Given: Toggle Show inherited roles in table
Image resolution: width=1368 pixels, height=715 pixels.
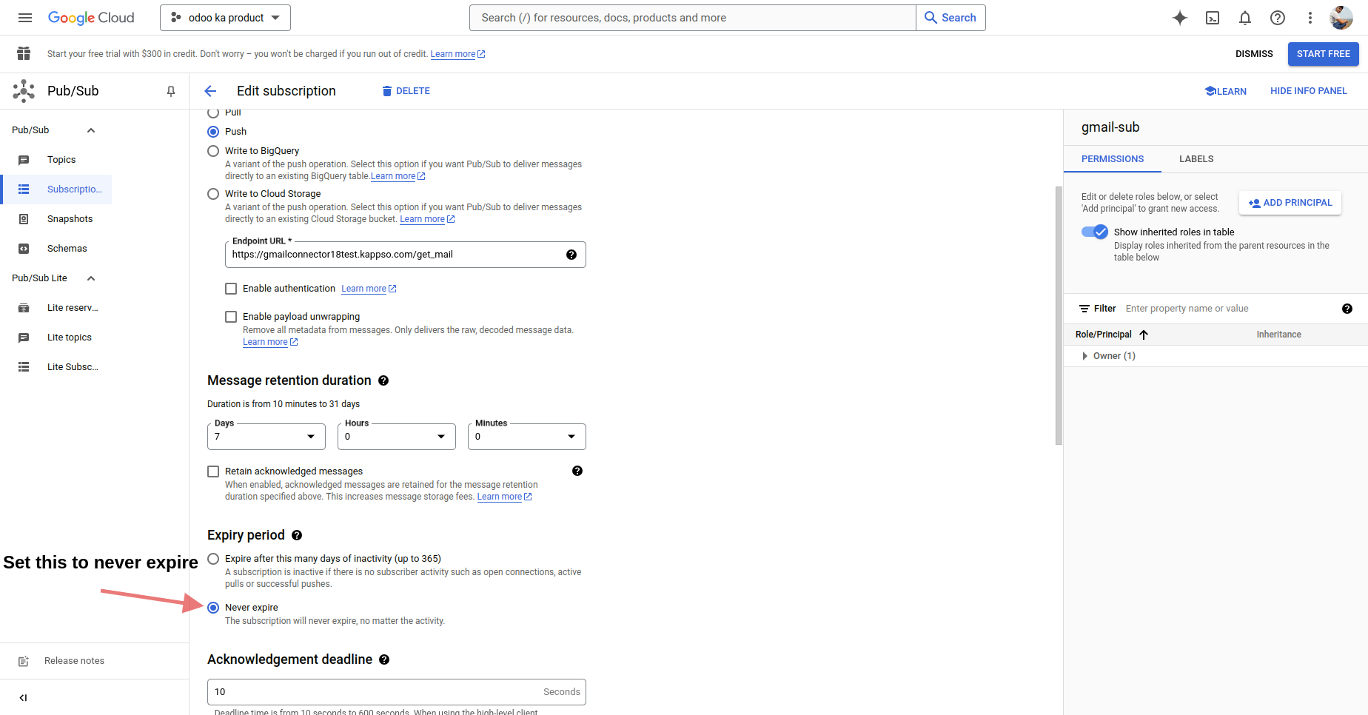Looking at the screenshot, I should pyautogui.click(x=1095, y=232).
